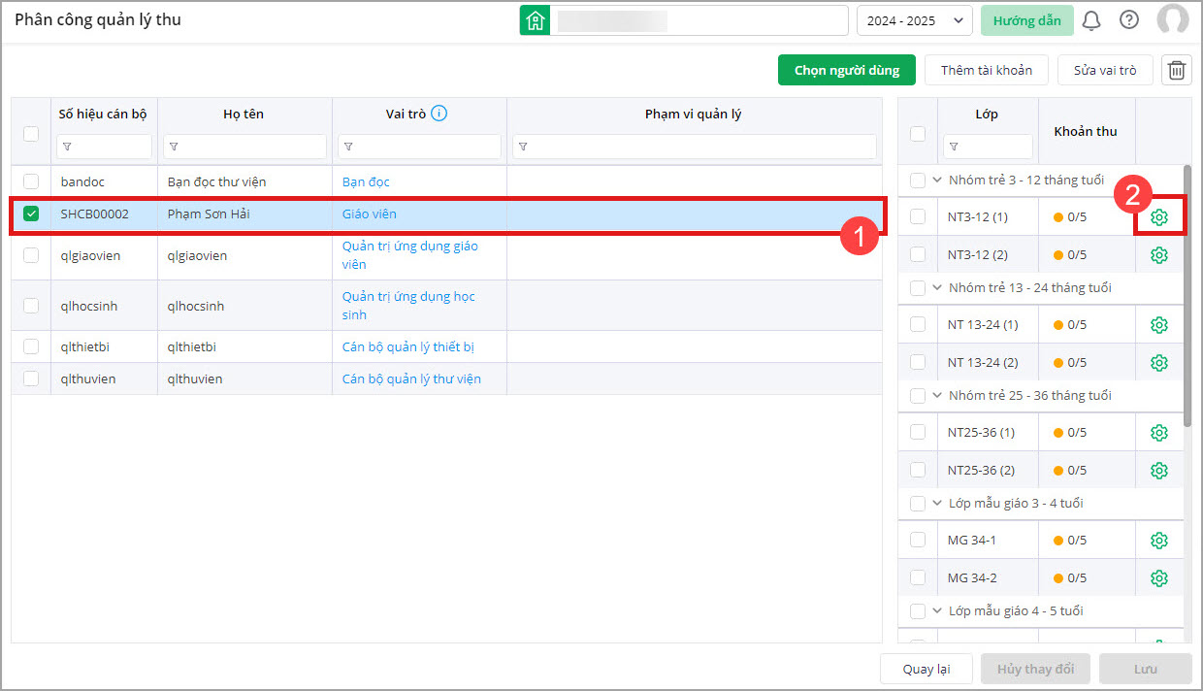Open the help question mark icon
Screen dimensions: 1203x691
tap(1129, 20)
